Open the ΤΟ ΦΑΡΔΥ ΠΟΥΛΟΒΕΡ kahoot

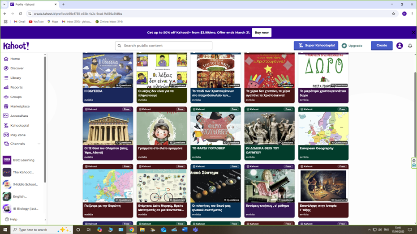(x=215, y=133)
